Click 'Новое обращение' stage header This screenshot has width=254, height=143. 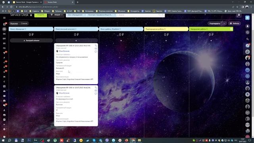click(x=31, y=29)
